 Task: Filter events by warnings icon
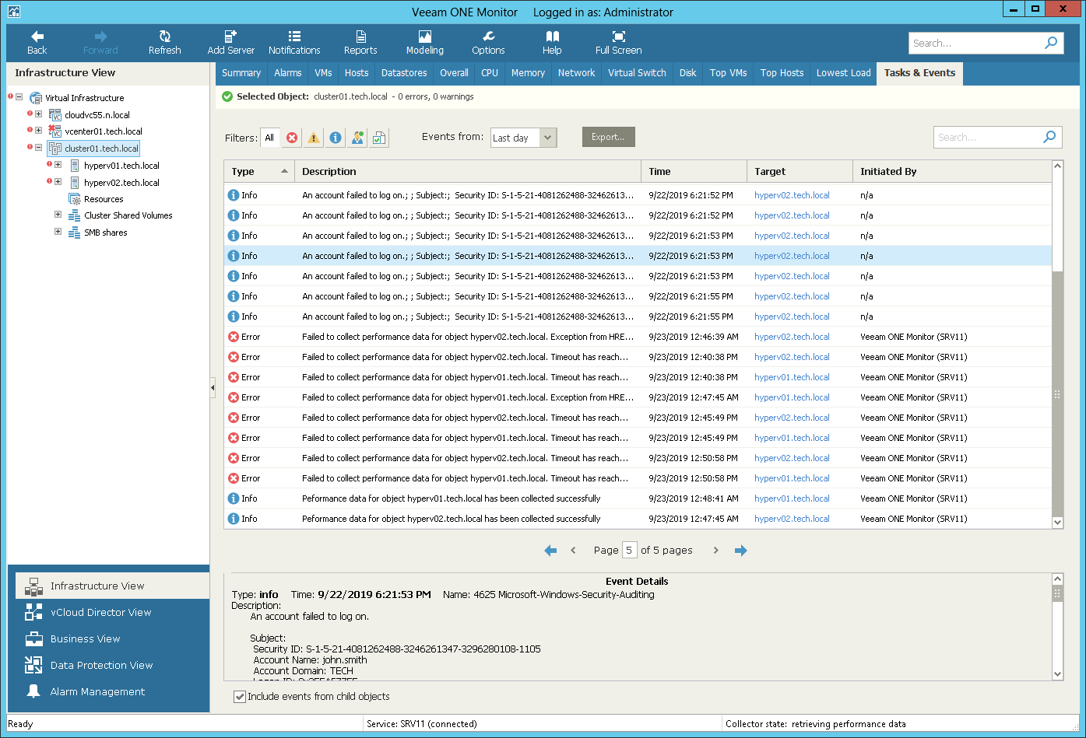314,138
